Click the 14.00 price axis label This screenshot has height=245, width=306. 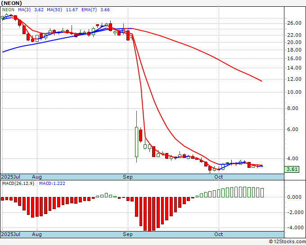point(294,68)
